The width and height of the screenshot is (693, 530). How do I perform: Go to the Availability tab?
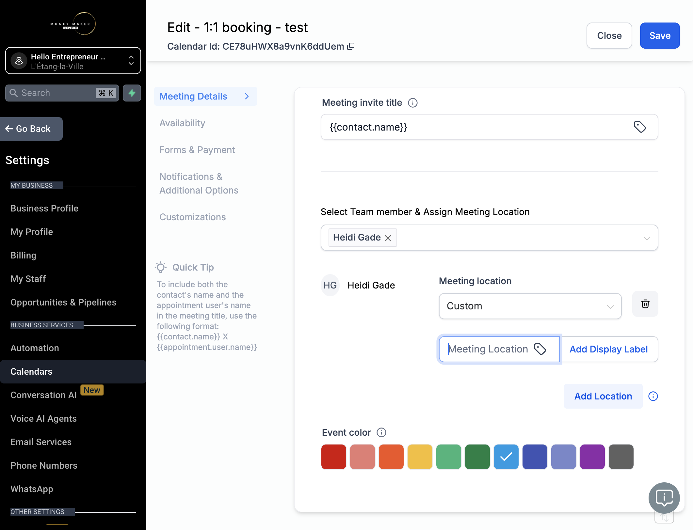[x=182, y=123]
